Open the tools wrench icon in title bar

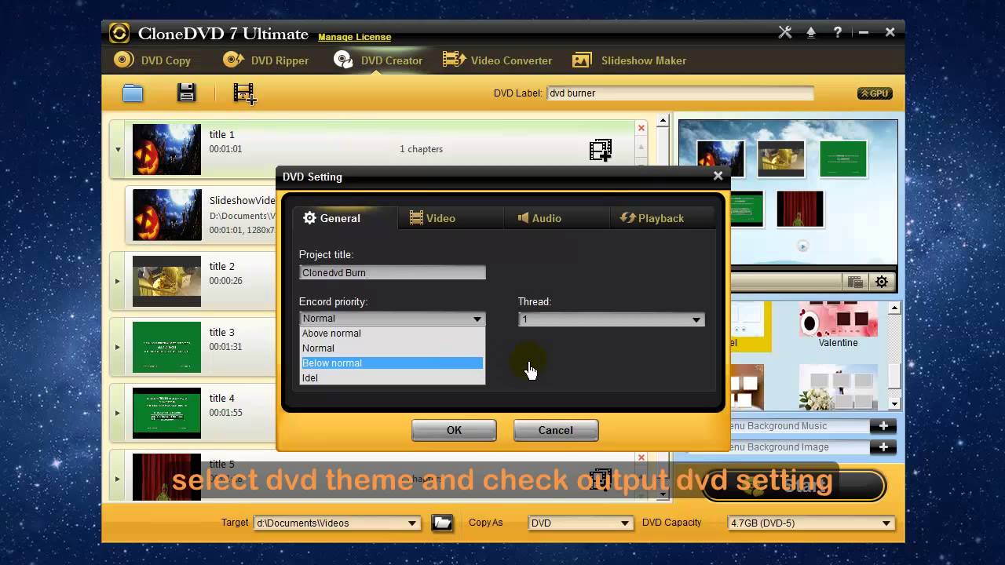pos(784,32)
